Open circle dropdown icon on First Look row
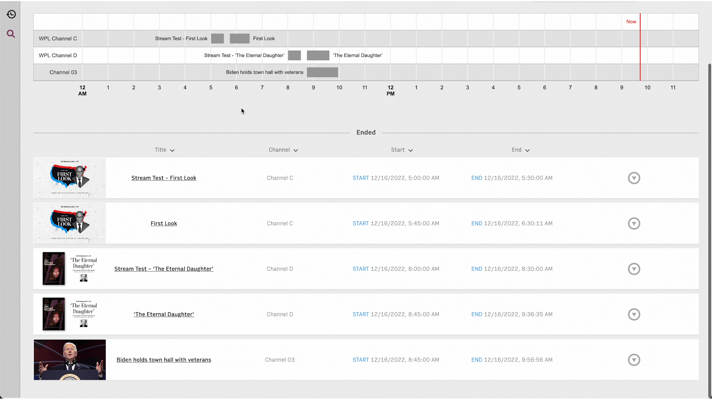This screenshot has width=712, height=400. (634, 224)
